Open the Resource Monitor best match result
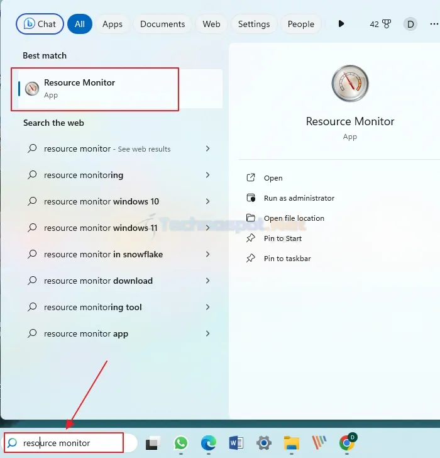 (x=120, y=89)
